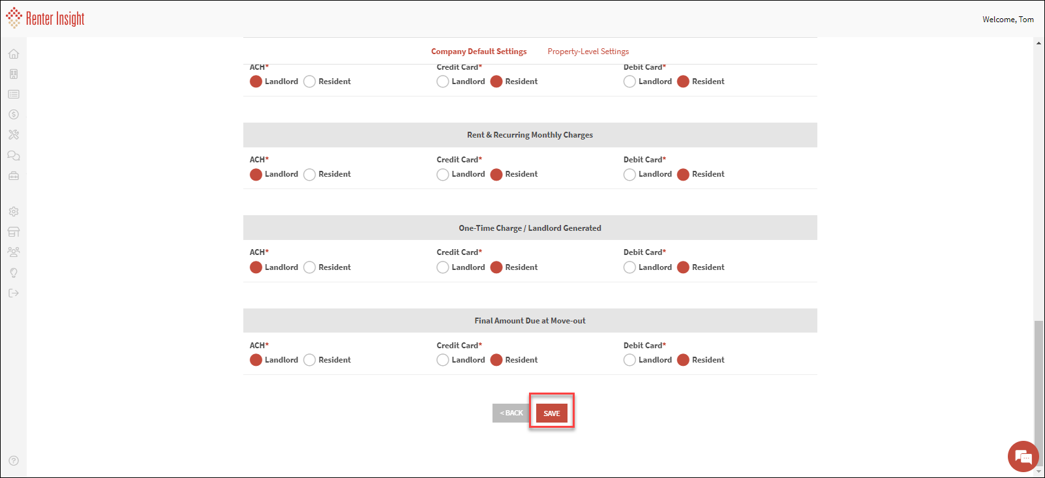Open the Settings gear sidebar icon
The height and width of the screenshot is (478, 1045).
14,211
